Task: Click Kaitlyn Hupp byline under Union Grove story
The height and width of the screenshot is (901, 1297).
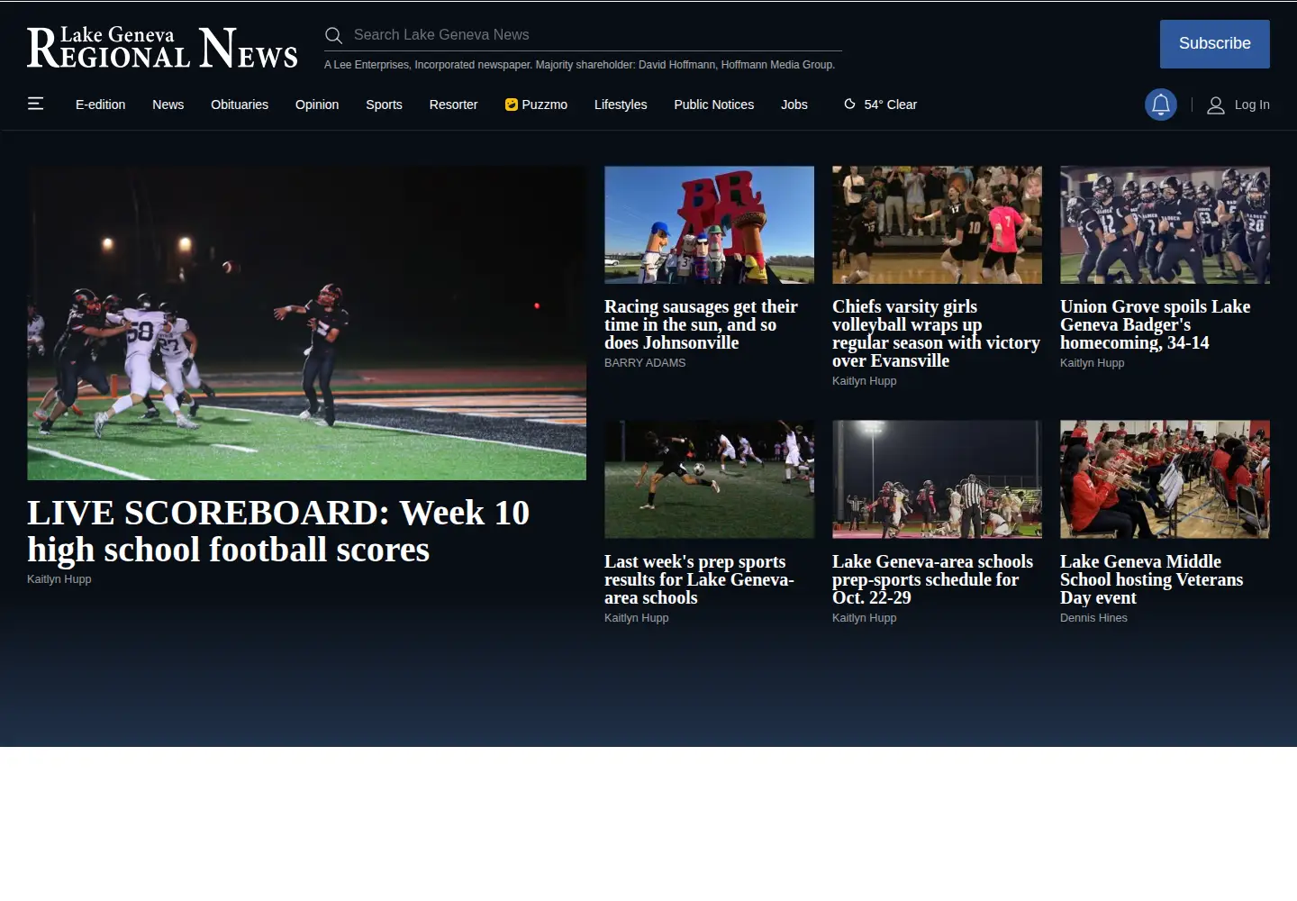Action: 1092,363
